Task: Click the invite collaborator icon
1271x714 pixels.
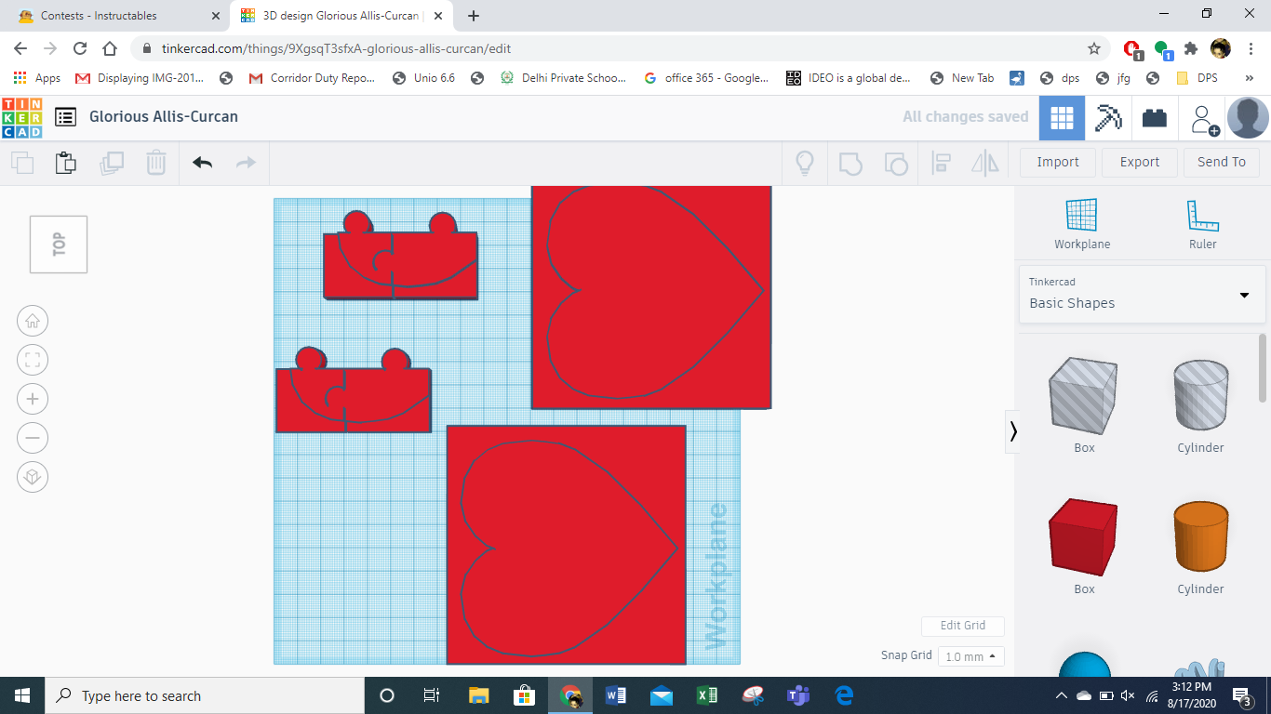Action: (1205, 119)
